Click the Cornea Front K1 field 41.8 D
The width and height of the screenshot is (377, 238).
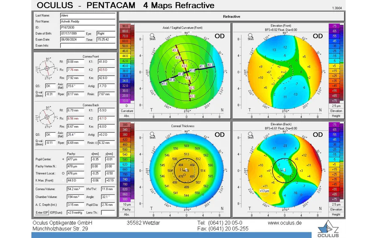(106, 62)
